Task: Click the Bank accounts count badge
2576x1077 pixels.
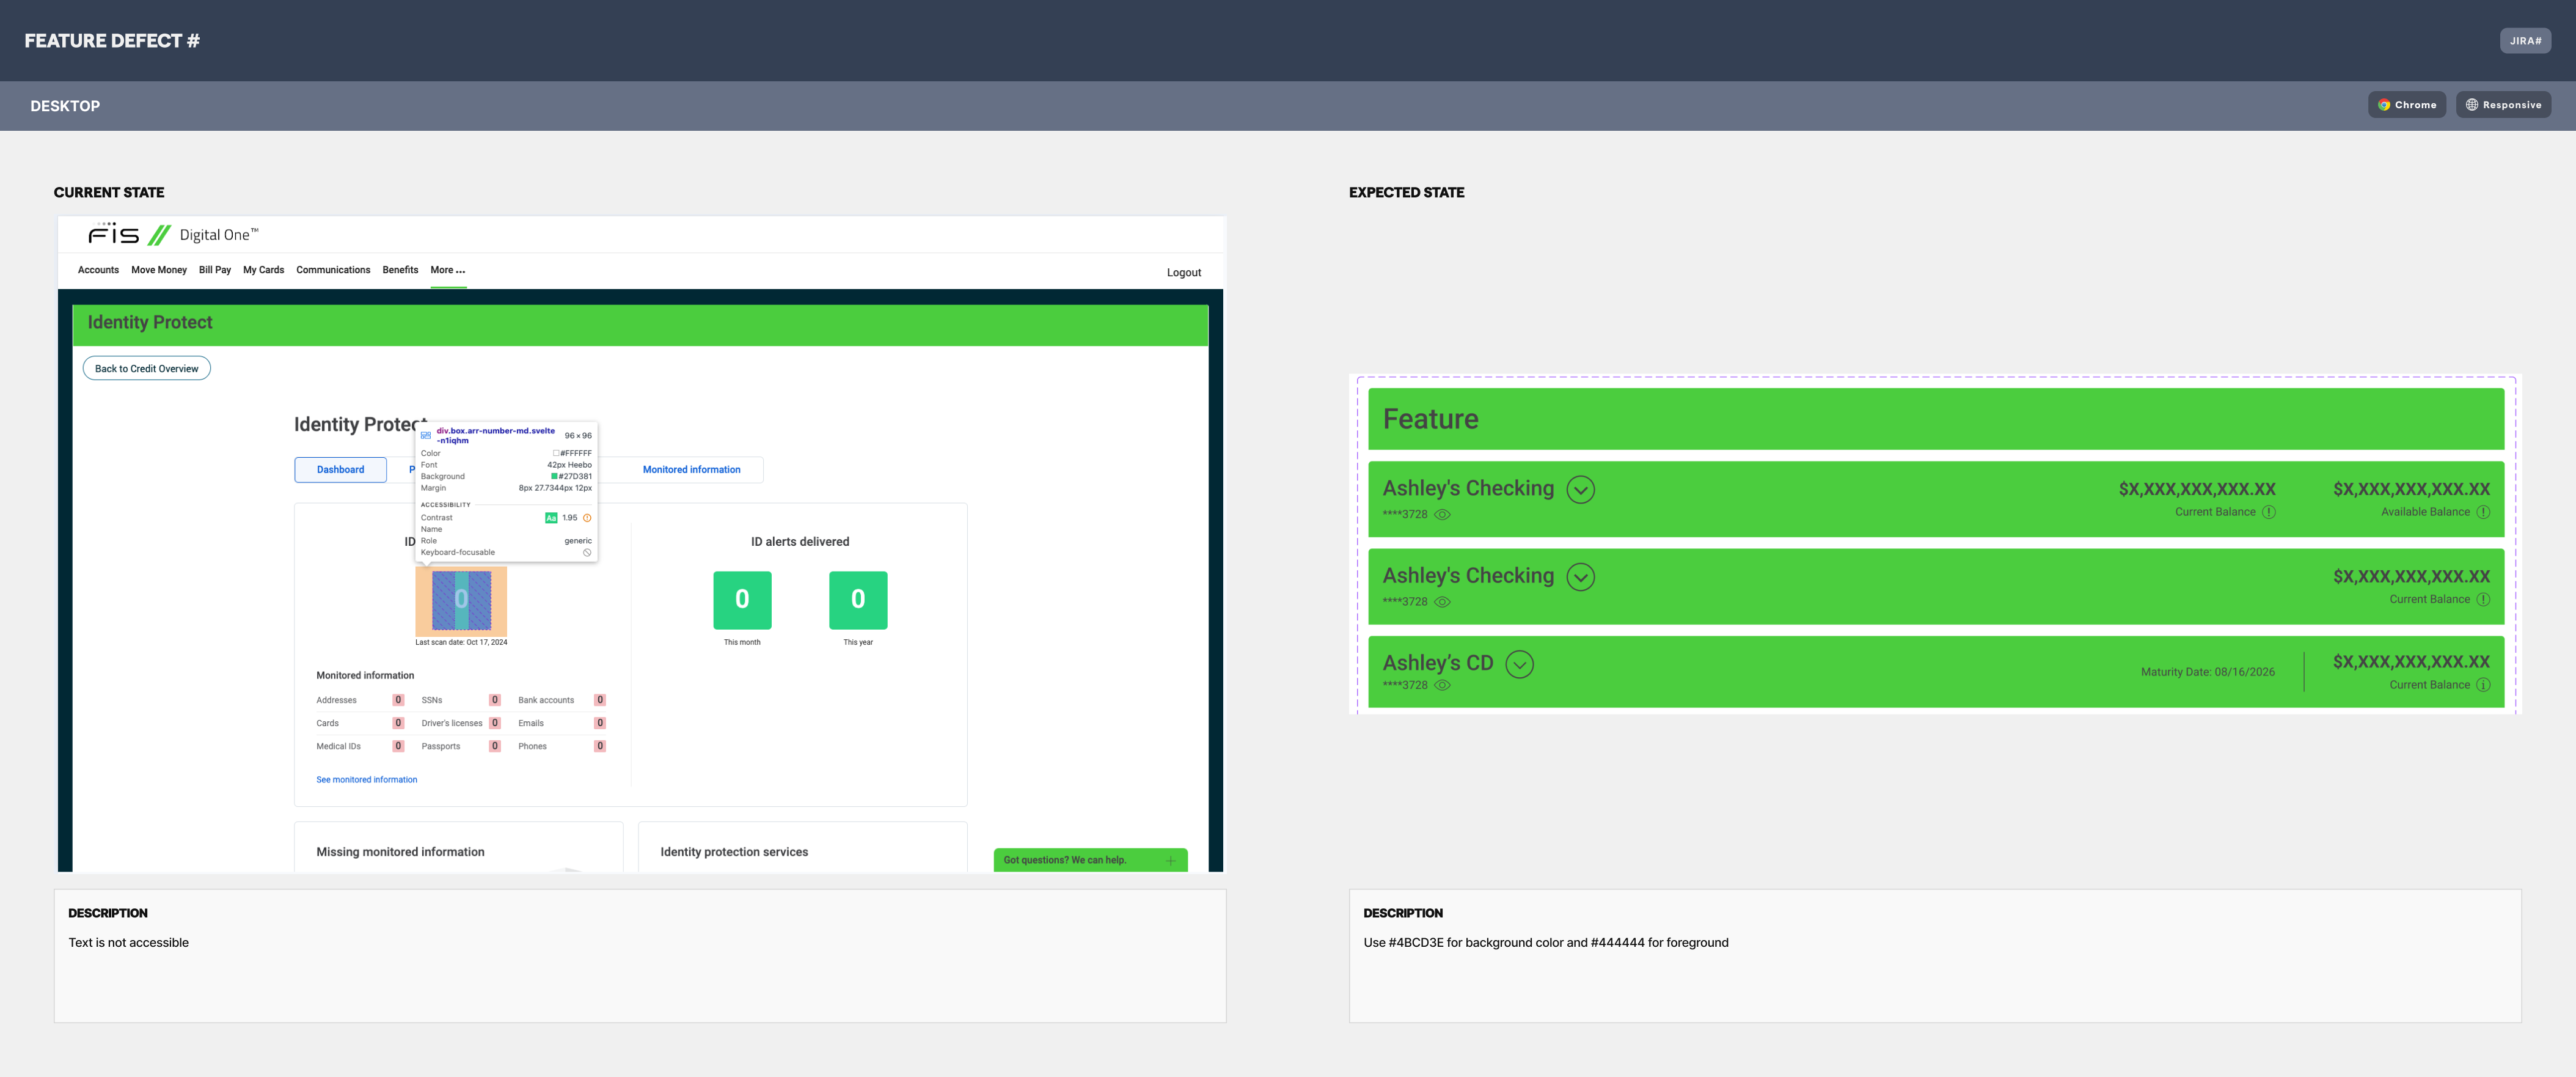Action: point(600,700)
